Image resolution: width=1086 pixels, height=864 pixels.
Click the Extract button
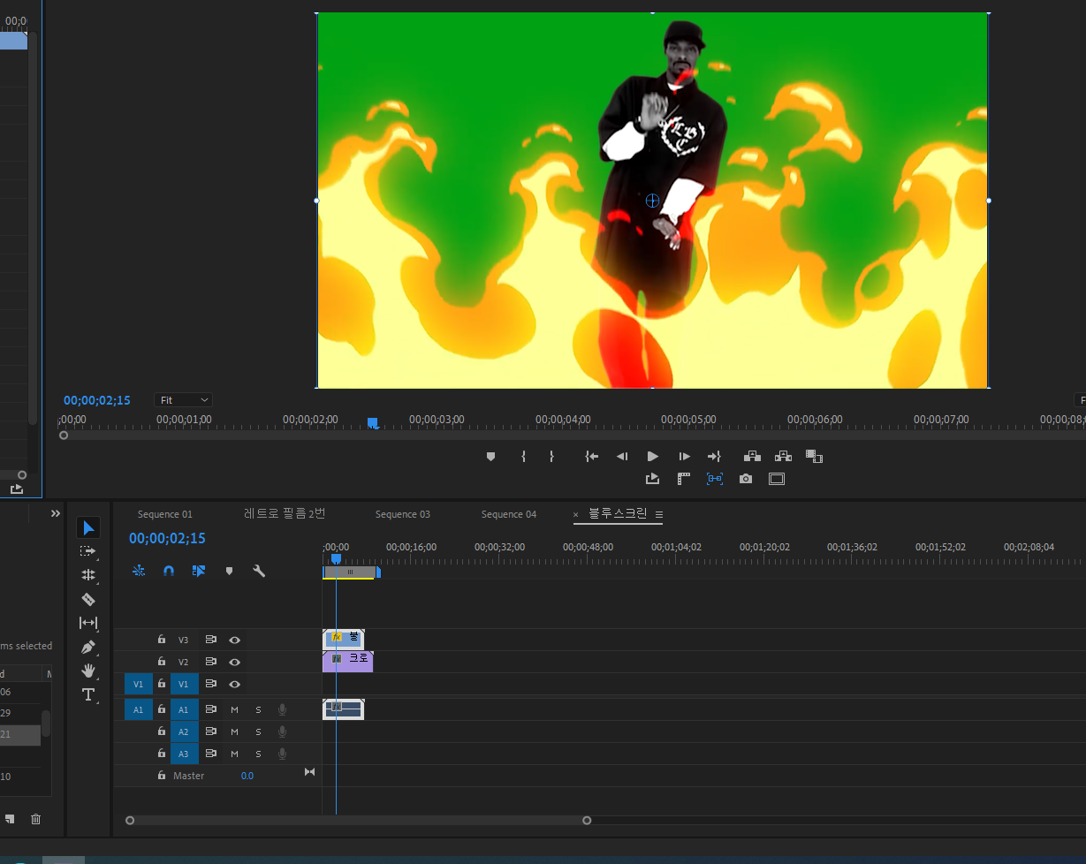click(783, 457)
